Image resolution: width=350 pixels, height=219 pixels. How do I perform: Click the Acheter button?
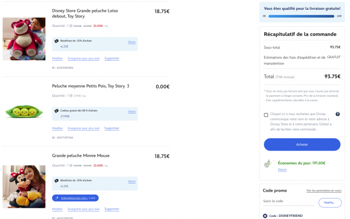tap(302, 144)
